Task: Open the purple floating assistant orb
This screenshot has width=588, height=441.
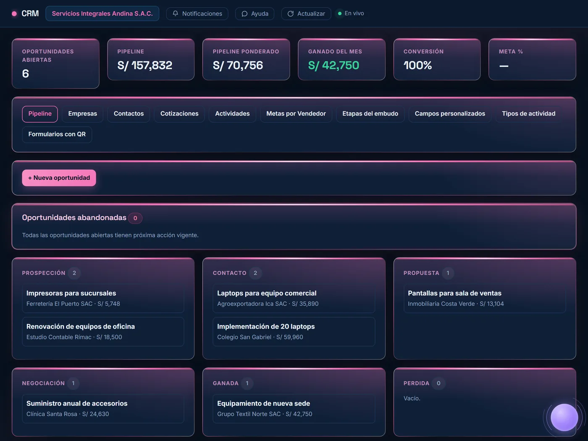Action: (564, 417)
